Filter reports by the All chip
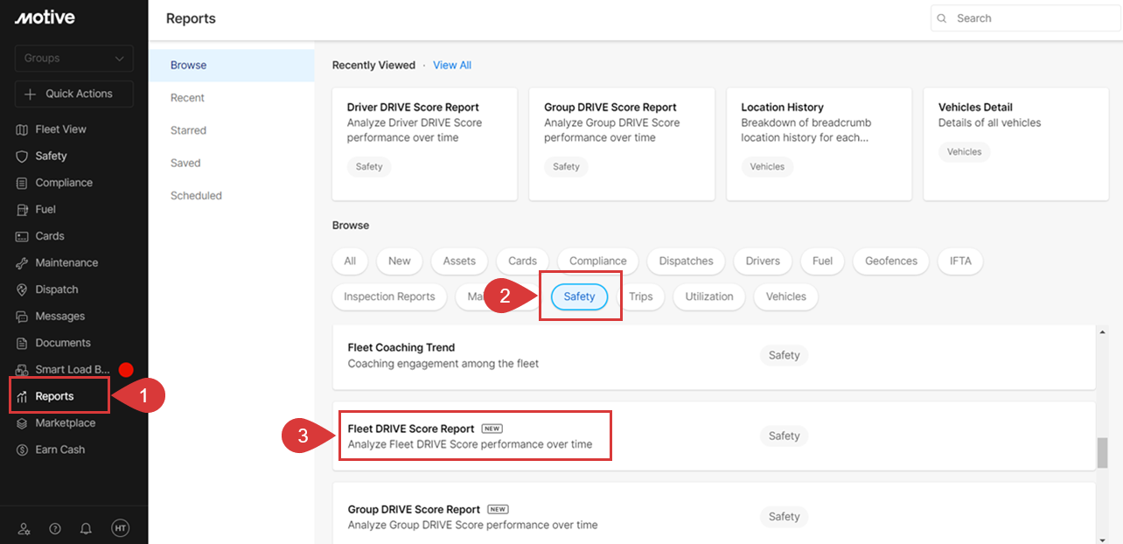 [350, 261]
